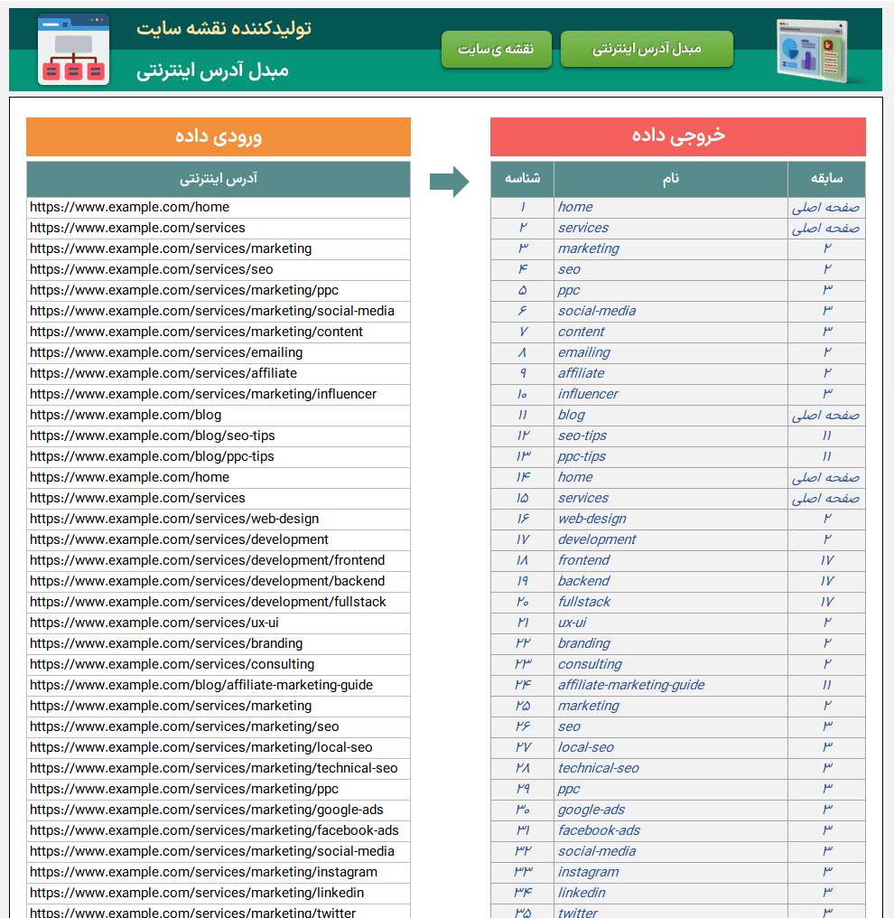Click output name cell 'instagram'
The image size is (894, 918).
point(671,872)
